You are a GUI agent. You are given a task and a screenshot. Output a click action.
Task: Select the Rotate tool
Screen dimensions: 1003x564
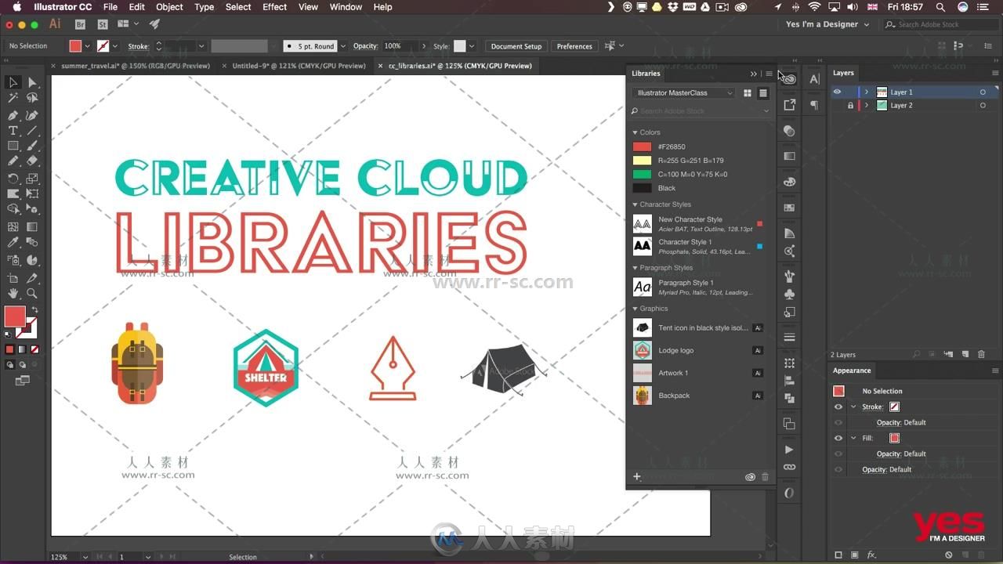pos(13,179)
